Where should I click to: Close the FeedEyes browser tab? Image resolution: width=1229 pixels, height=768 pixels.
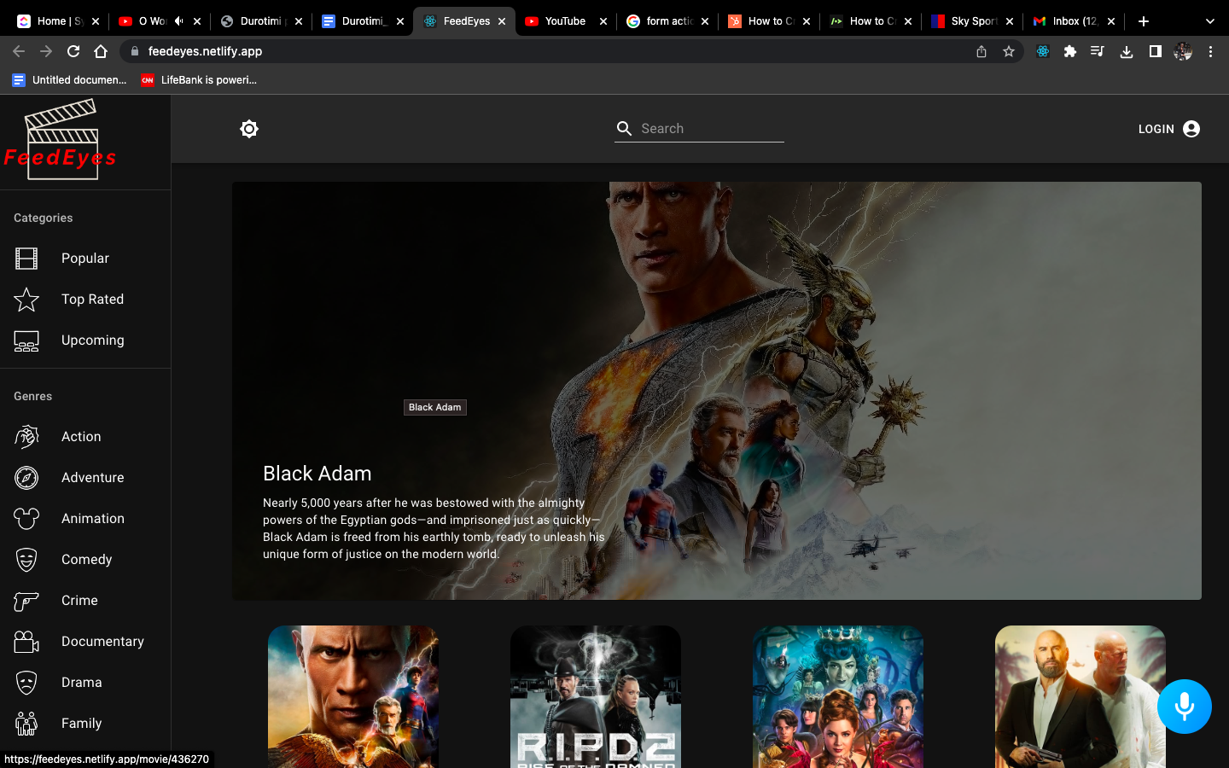tap(502, 21)
